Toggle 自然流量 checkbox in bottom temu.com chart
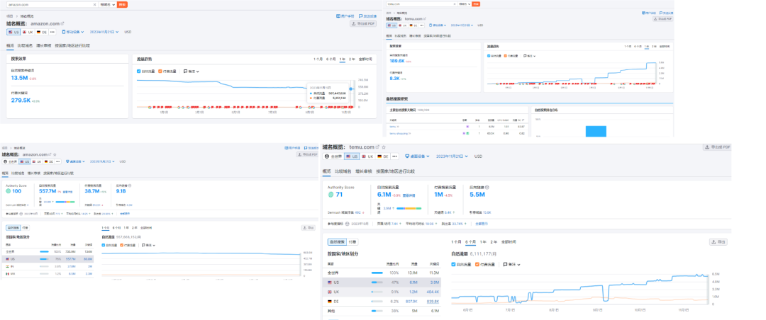The height and width of the screenshot is (320, 766). [x=454, y=264]
